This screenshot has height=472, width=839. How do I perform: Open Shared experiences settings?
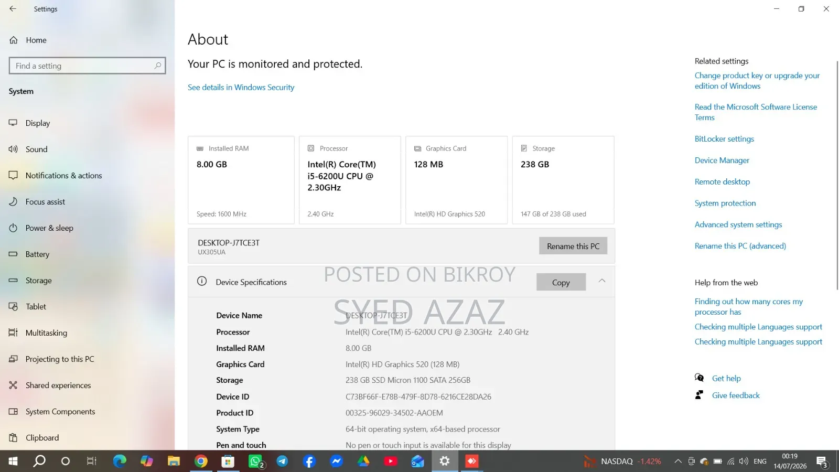58,385
